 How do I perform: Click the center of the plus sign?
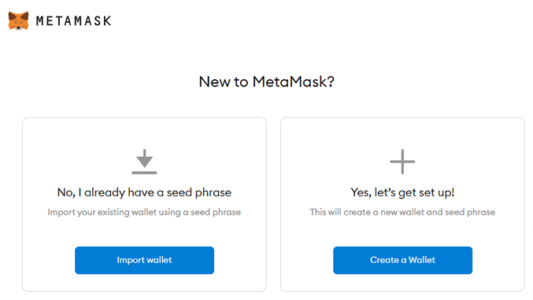[x=402, y=162]
